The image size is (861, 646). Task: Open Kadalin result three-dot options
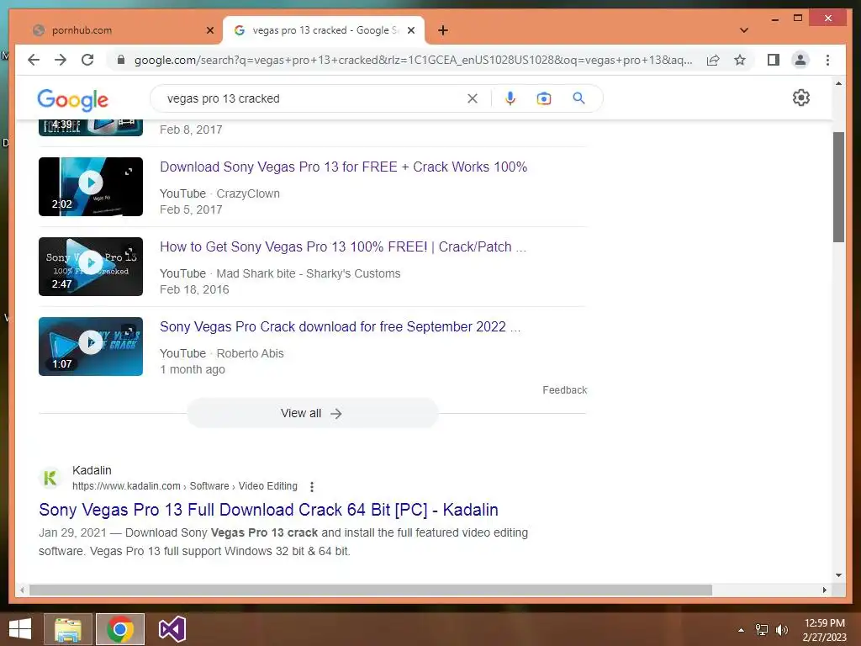click(312, 487)
